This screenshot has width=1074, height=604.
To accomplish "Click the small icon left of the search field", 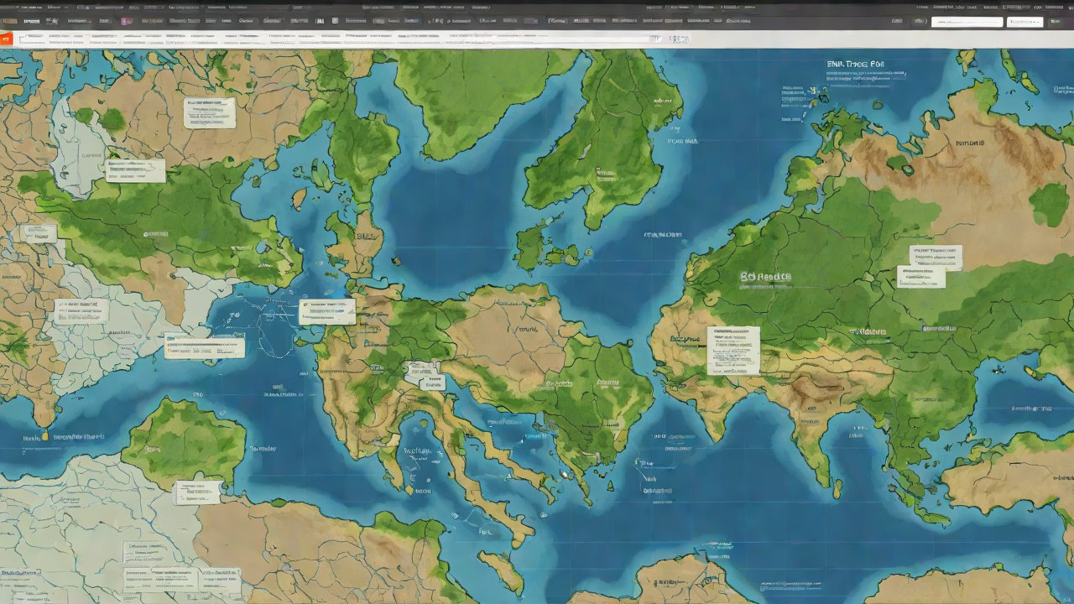I will coord(921,22).
